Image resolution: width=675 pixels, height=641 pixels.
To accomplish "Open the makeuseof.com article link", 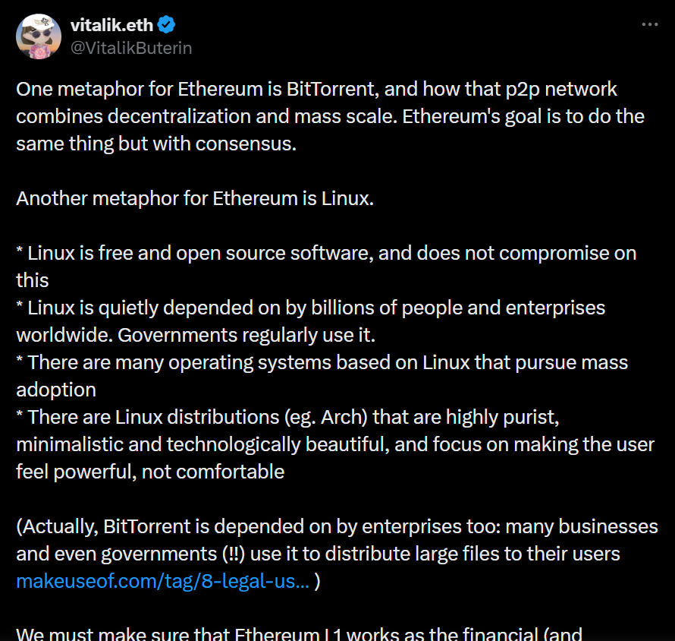I will tap(162, 581).
